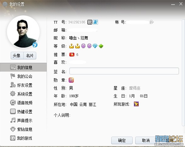This screenshot has width=185, height=147.
Task: Click the 靓 badge next to YY number
Action: (x=90, y=22)
